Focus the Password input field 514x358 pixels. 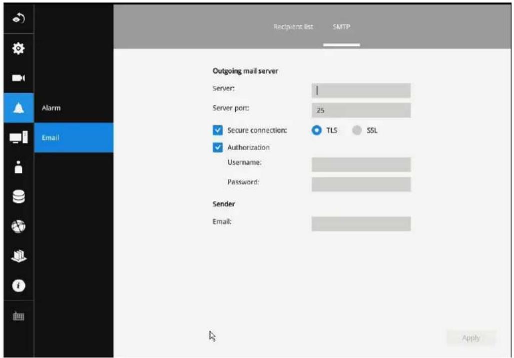coord(361,184)
